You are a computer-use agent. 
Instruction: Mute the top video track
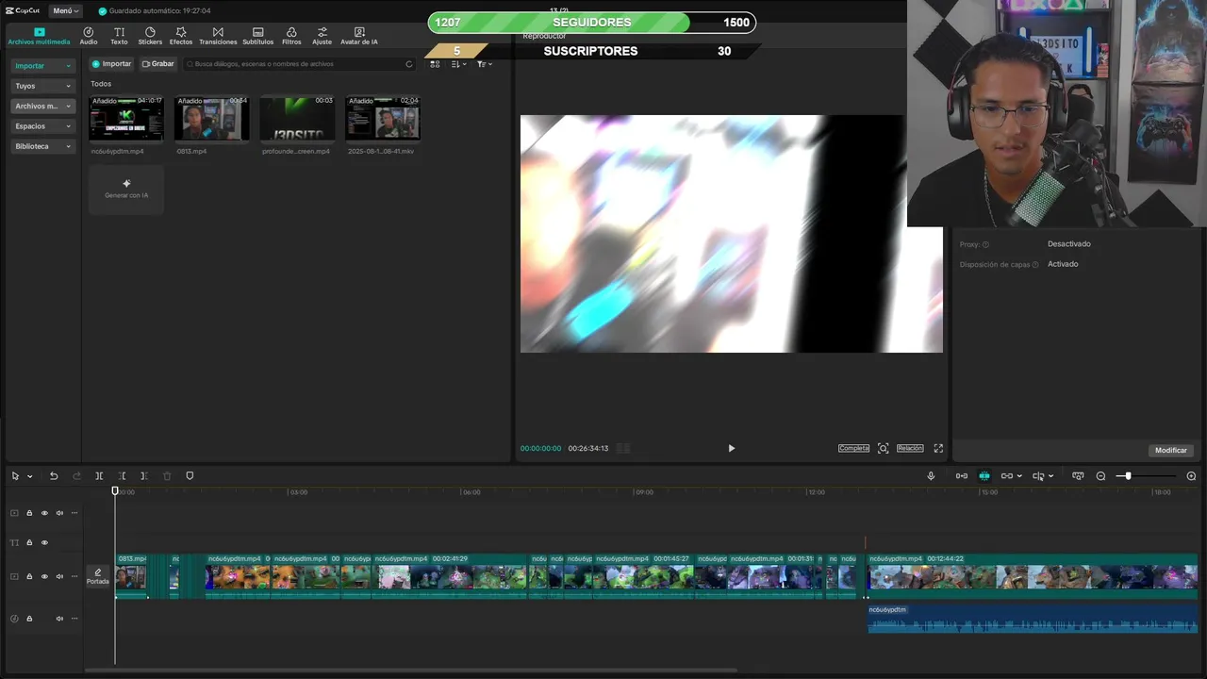pos(59,513)
